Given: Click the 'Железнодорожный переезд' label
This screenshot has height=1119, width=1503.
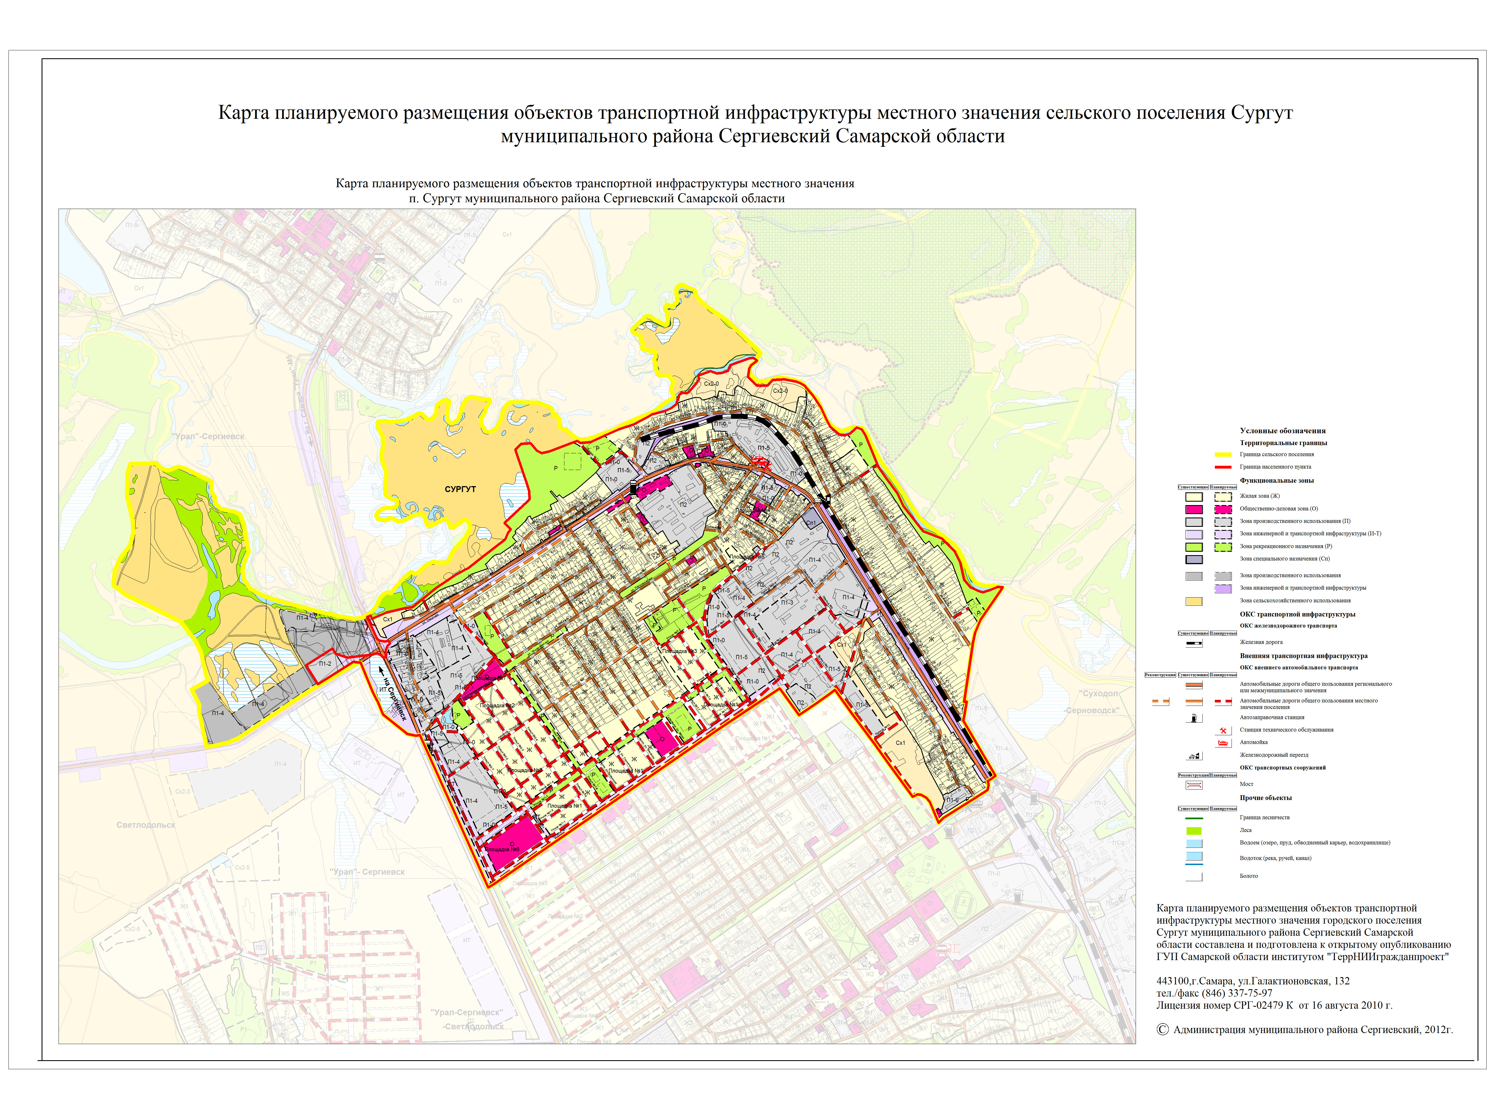Looking at the screenshot, I should pos(1274,755).
